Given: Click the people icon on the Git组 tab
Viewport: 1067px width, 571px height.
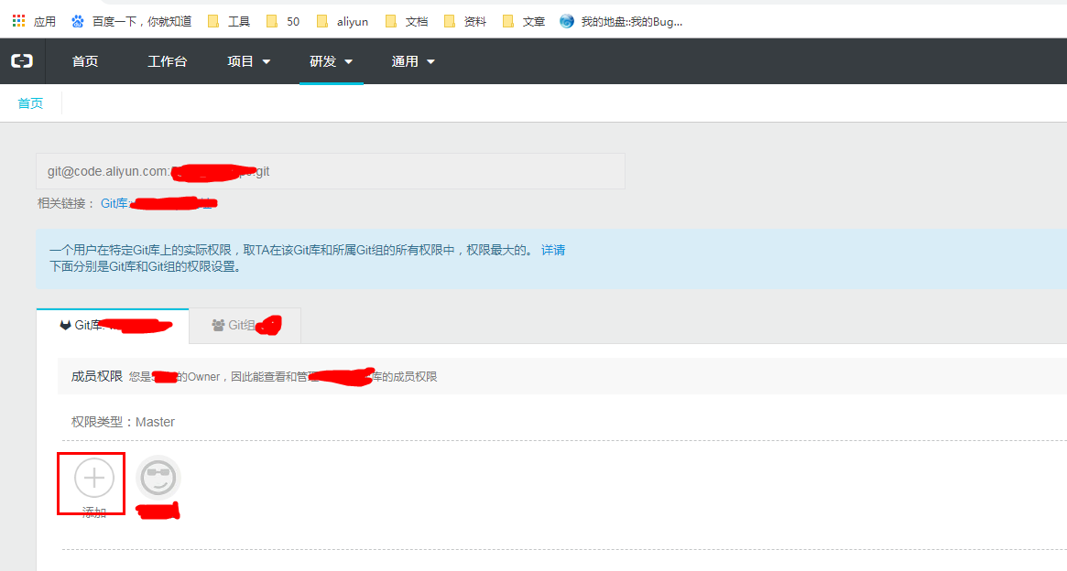Looking at the screenshot, I should [218, 325].
